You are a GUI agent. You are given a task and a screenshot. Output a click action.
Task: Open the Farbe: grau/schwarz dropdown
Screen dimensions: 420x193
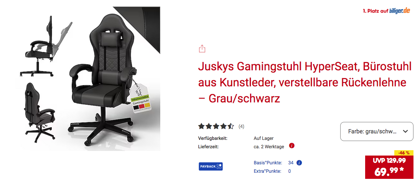pos(377,131)
